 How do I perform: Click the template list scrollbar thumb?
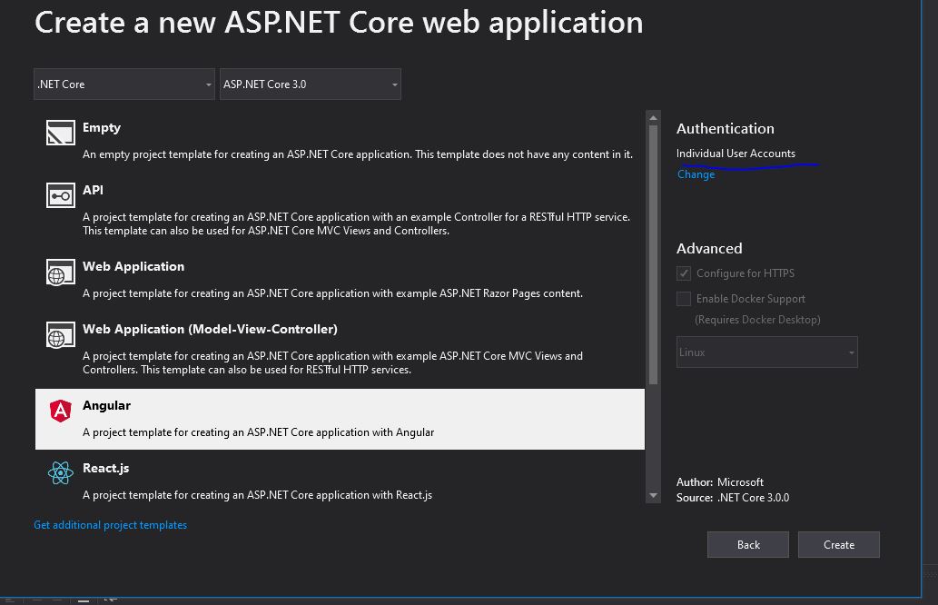coord(653,255)
